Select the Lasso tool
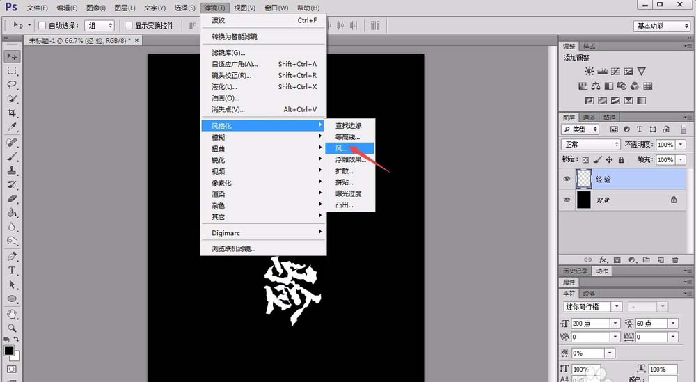 12,85
